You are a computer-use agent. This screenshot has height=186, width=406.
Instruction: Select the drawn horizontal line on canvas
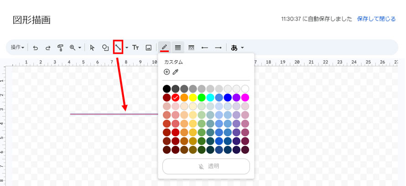point(114,114)
